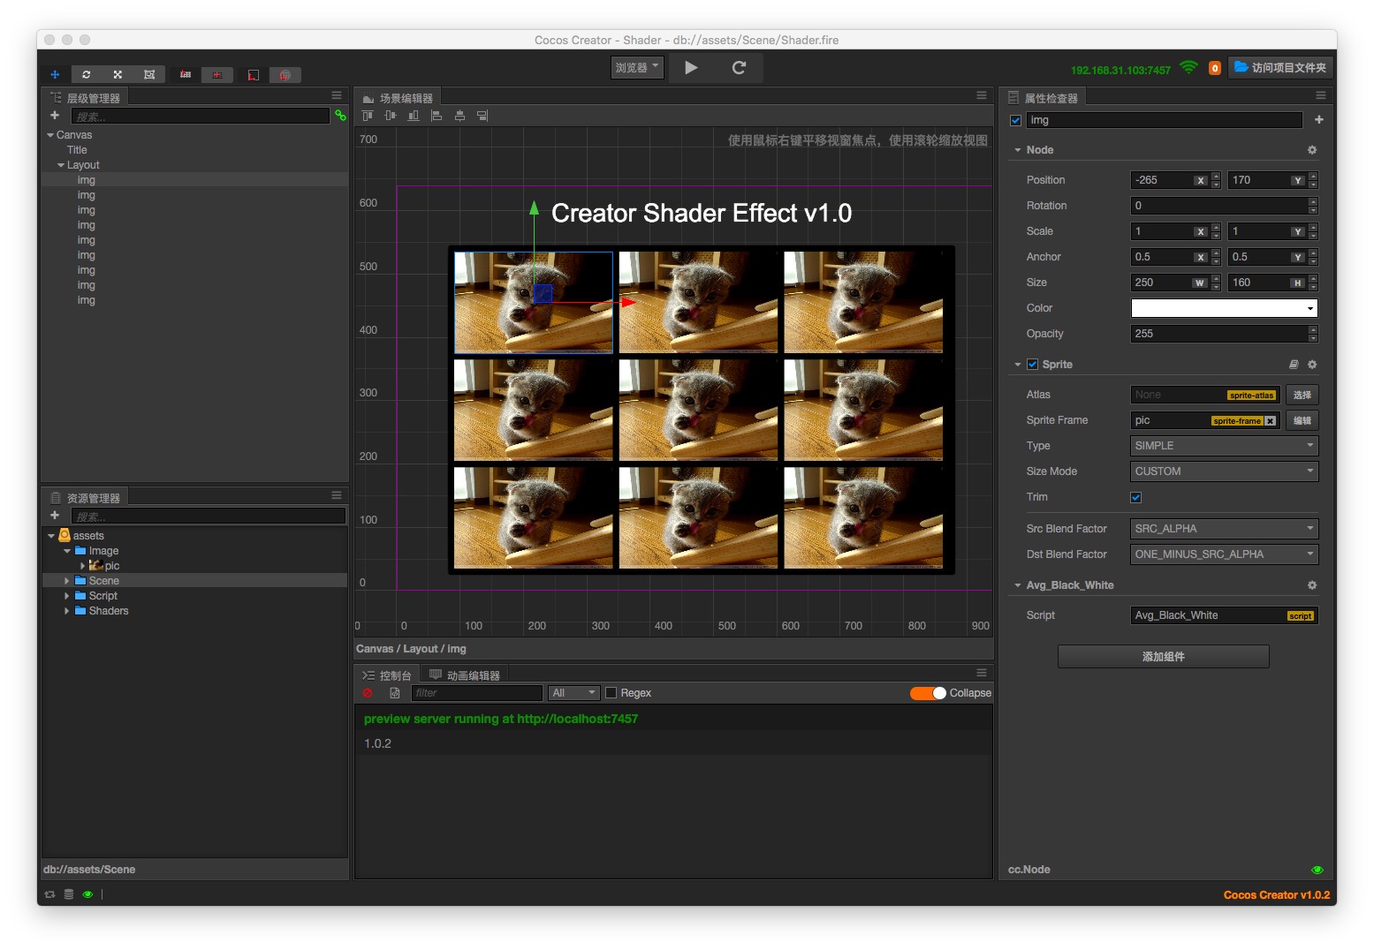Click the Sprite Frame 编辑 button
The width and height of the screenshot is (1374, 950).
(1302, 420)
